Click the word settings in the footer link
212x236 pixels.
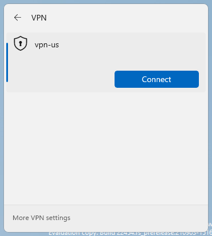pyautogui.click(x=58, y=218)
